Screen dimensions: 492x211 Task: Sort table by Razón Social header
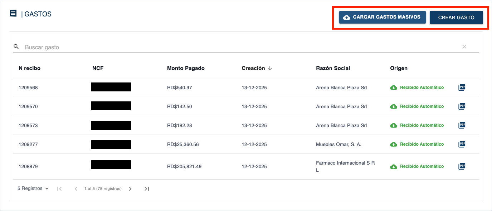(x=333, y=68)
